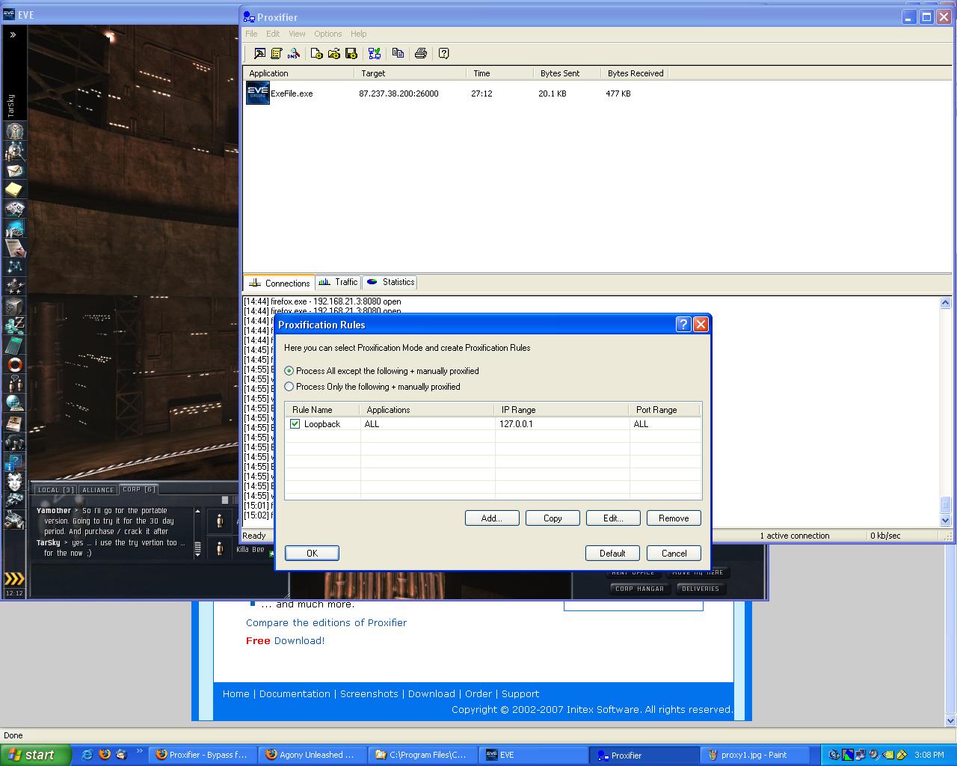Launch Internet Explorer from Quick Launch
The width and height of the screenshot is (957, 766).
(x=87, y=755)
